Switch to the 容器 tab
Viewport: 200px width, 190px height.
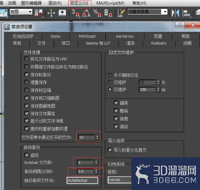(x=158, y=36)
